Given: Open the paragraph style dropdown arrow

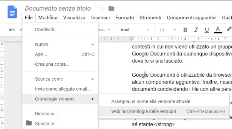Looking at the screenshot, I should (109, 30).
